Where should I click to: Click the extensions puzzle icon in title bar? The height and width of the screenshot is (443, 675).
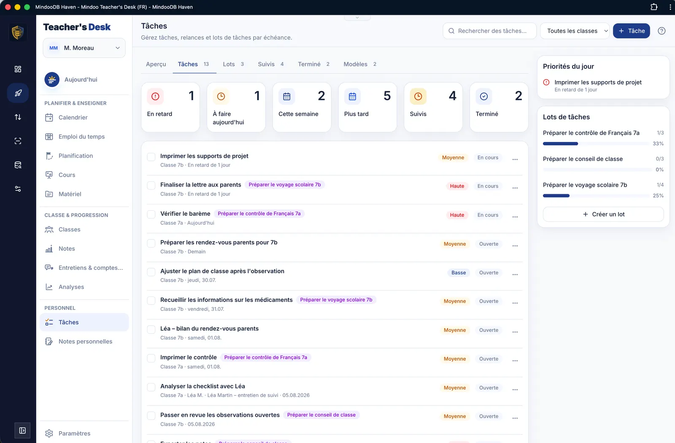654,7
